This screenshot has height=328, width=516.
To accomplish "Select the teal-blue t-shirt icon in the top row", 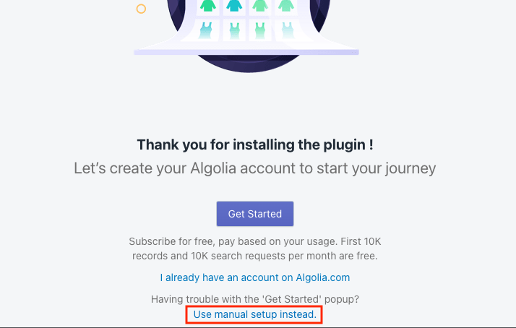I will [x=234, y=6].
